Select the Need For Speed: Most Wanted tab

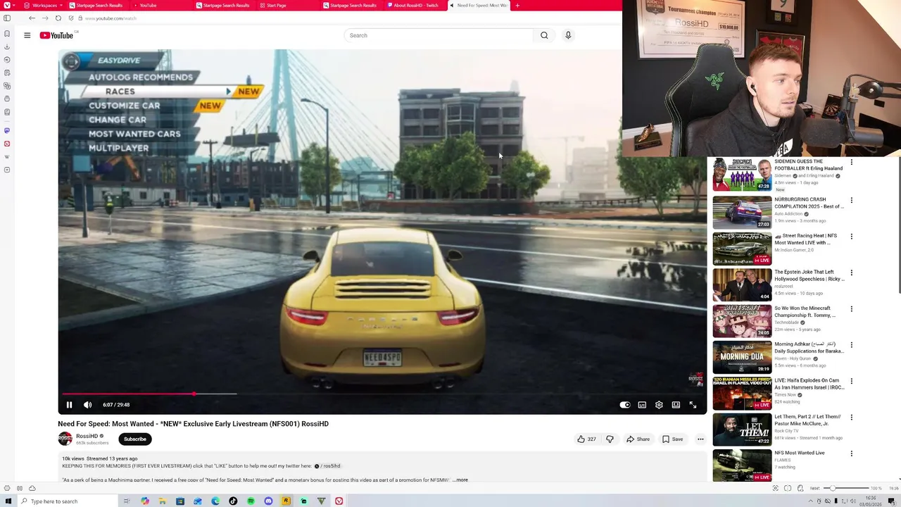point(479,5)
